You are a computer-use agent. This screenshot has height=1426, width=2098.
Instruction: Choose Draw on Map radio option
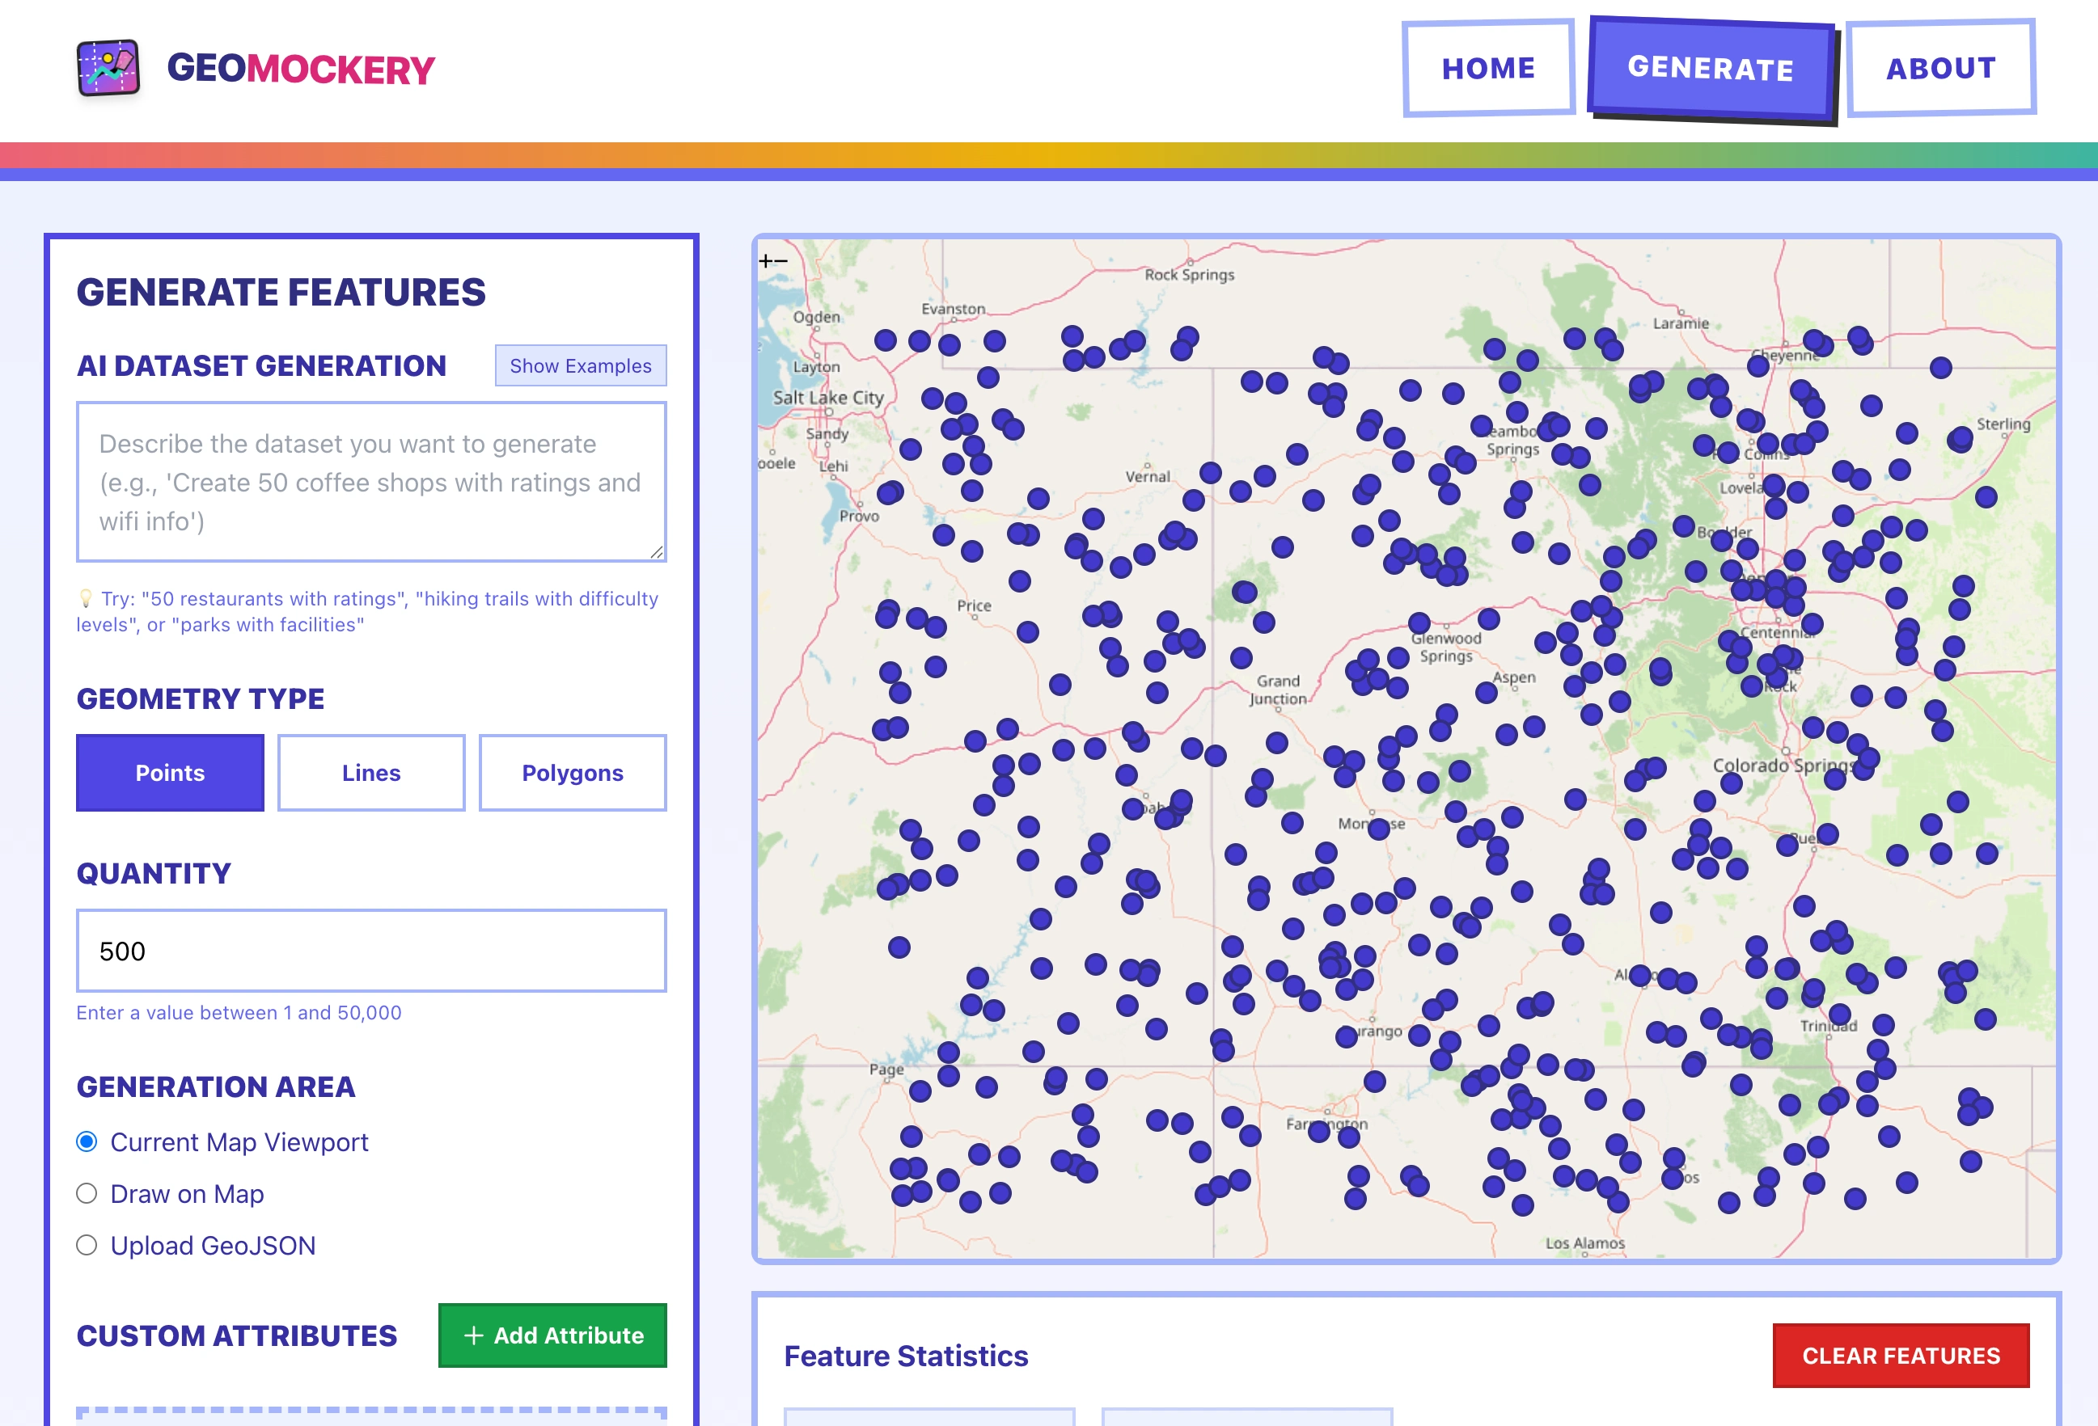(87, 1193)
